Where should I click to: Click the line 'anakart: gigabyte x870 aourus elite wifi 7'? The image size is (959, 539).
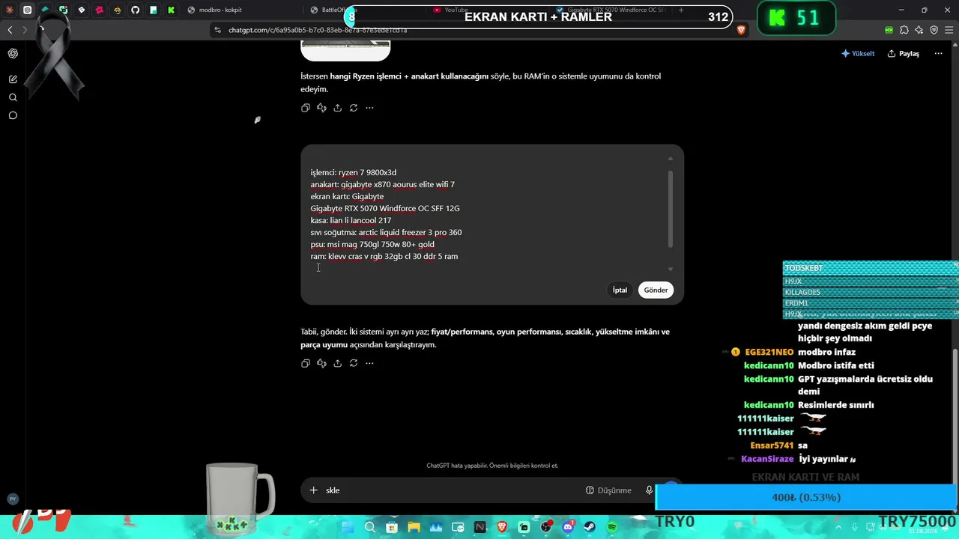pyautogui.click(x=383, y=184)
